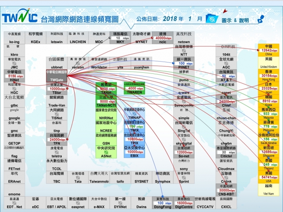
Task: Click the no-link icon above AGC
Action: pos(226,63)
